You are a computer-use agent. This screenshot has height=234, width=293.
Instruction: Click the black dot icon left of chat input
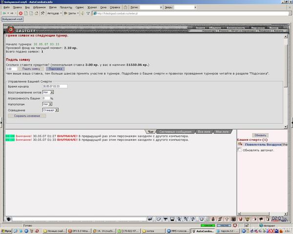pos(9,219)
